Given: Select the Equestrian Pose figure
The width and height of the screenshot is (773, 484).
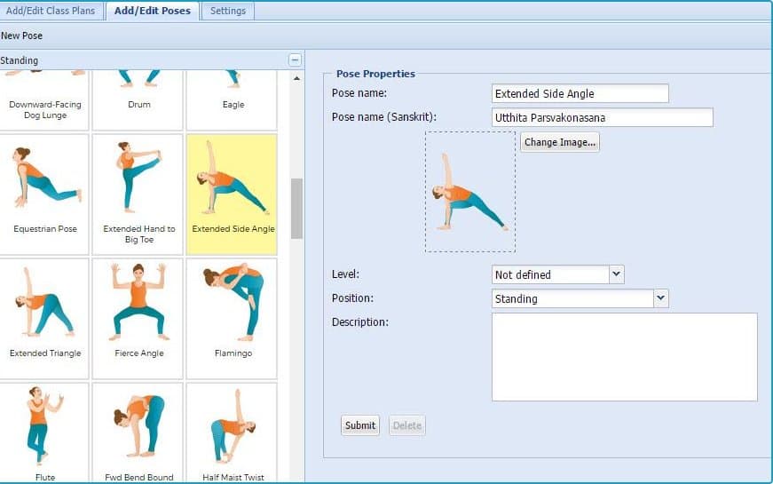Looking at the screenshot, I should [x=45, y=179].
